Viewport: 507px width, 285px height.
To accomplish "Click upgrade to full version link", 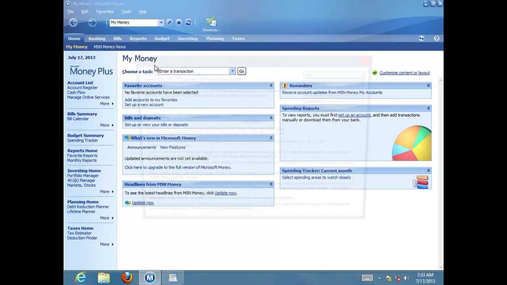I will pos(178,167).
